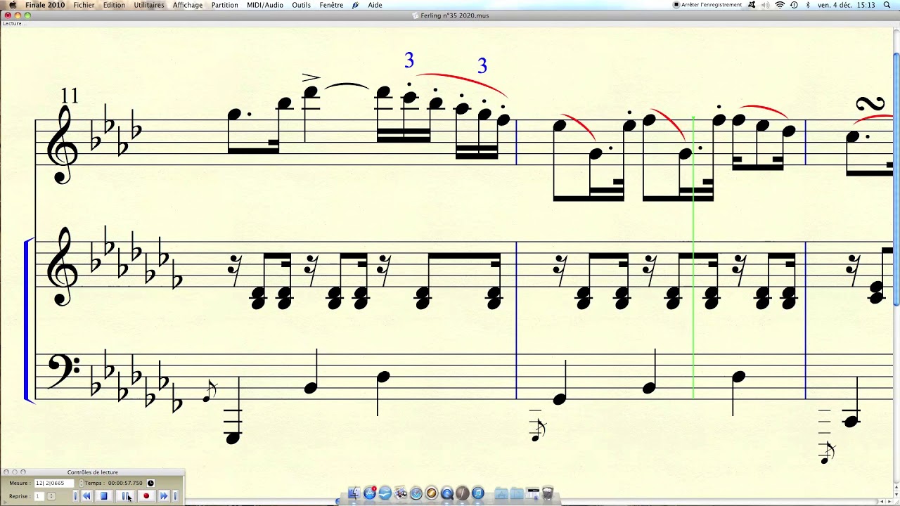This screenshot has height=506, width=900.
Task: Click the bass clef of the bottom staff
Action: [63, 372]
